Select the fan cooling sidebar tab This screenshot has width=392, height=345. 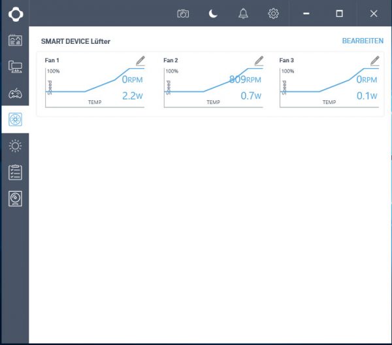15,120
